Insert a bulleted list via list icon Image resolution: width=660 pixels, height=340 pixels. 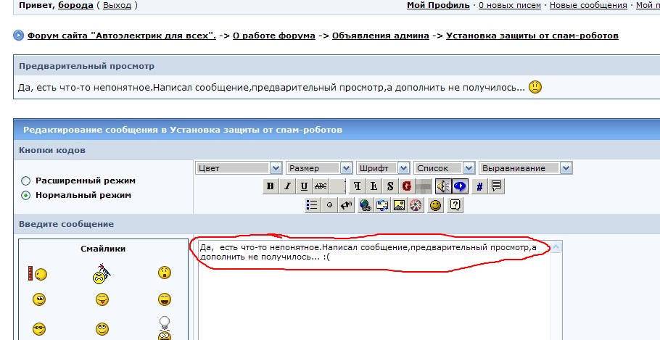(x=312, y=205)
